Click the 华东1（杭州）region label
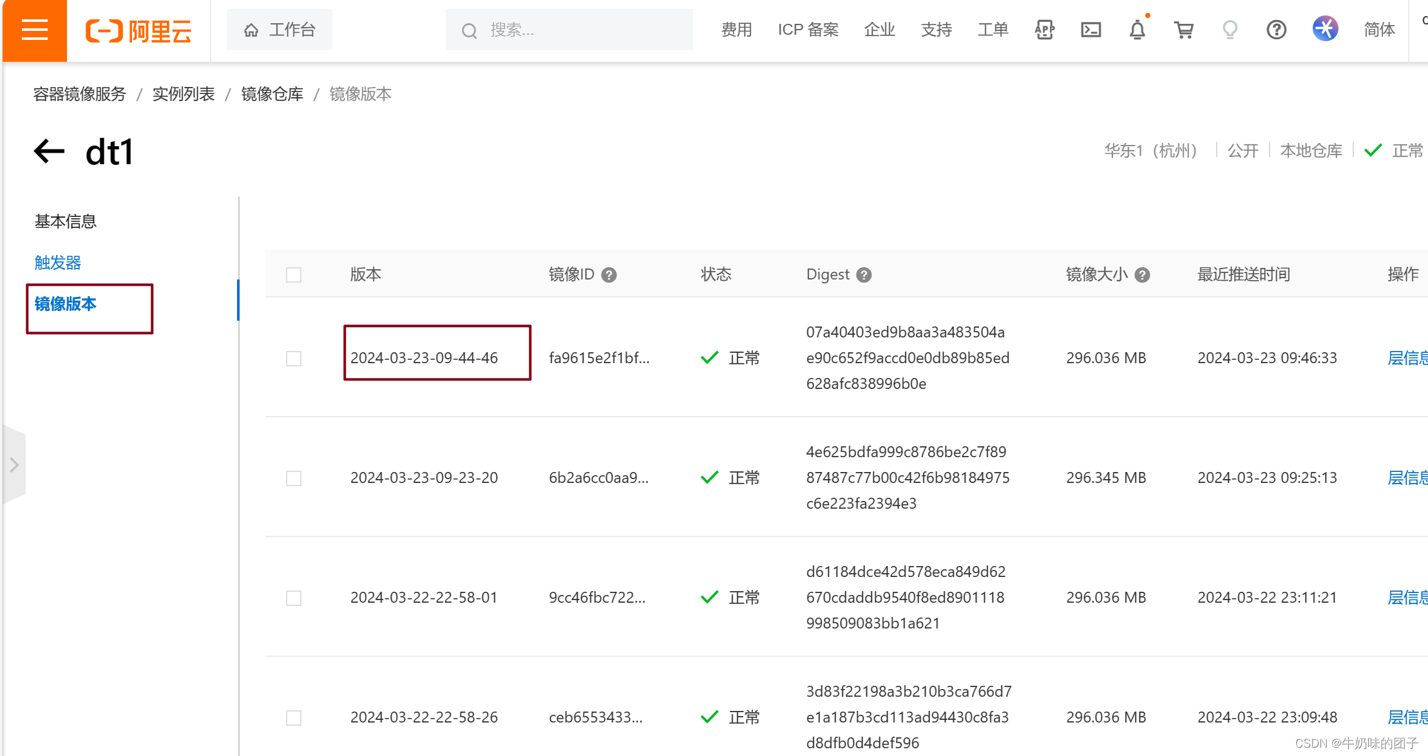Screen dimensions: 1428x756 (1150, 151)
